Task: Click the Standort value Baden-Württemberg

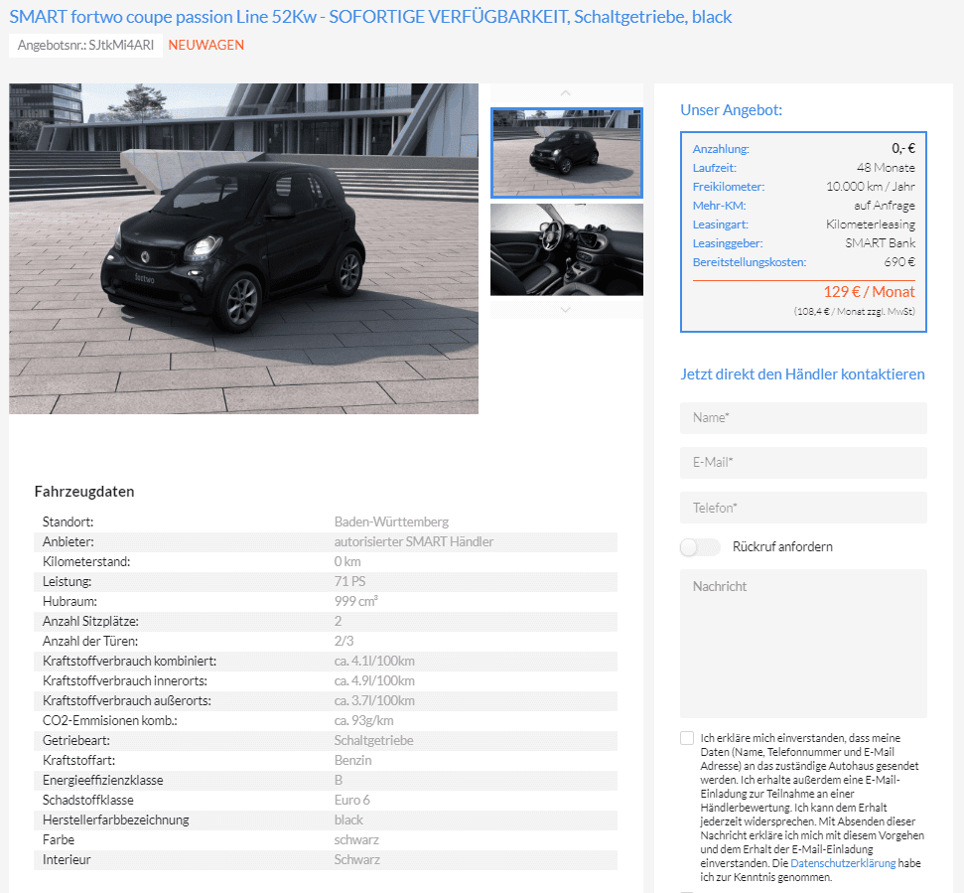Action: tap(391, 522)
